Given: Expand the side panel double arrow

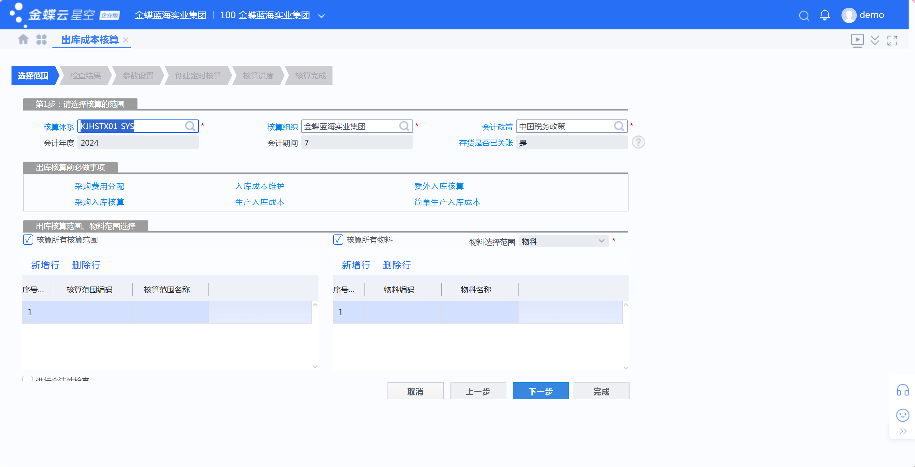Looking at the screenshot, I should click(x=903, y=431).
